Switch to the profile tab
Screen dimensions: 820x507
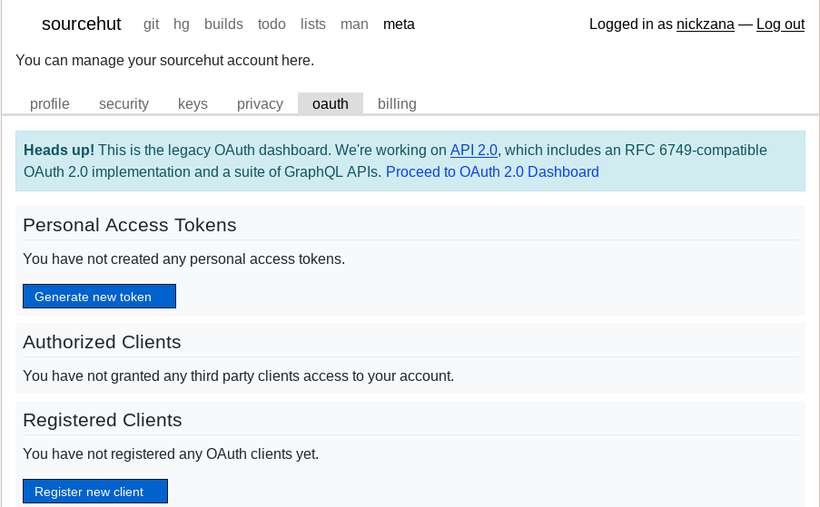coord(50,103)
